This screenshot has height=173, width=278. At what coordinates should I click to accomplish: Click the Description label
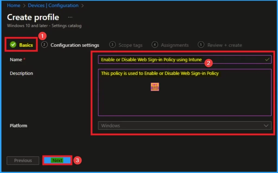(x=21, y=73)
